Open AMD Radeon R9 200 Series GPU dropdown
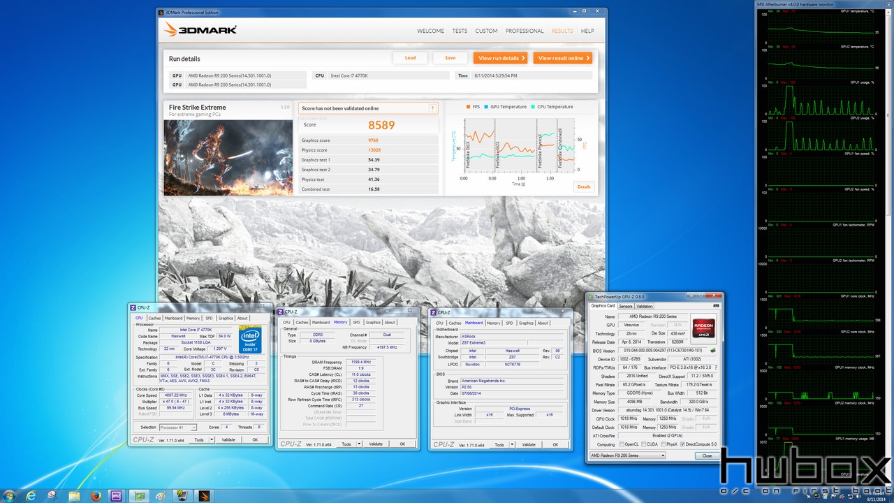 pos(627,455)
